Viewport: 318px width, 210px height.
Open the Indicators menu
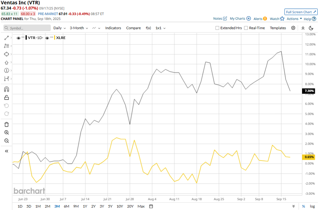click(x=113, y=28)
